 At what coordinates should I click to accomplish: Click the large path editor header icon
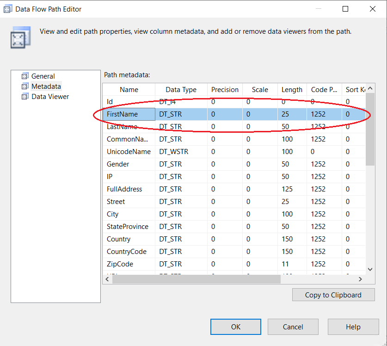coord(20,37)
